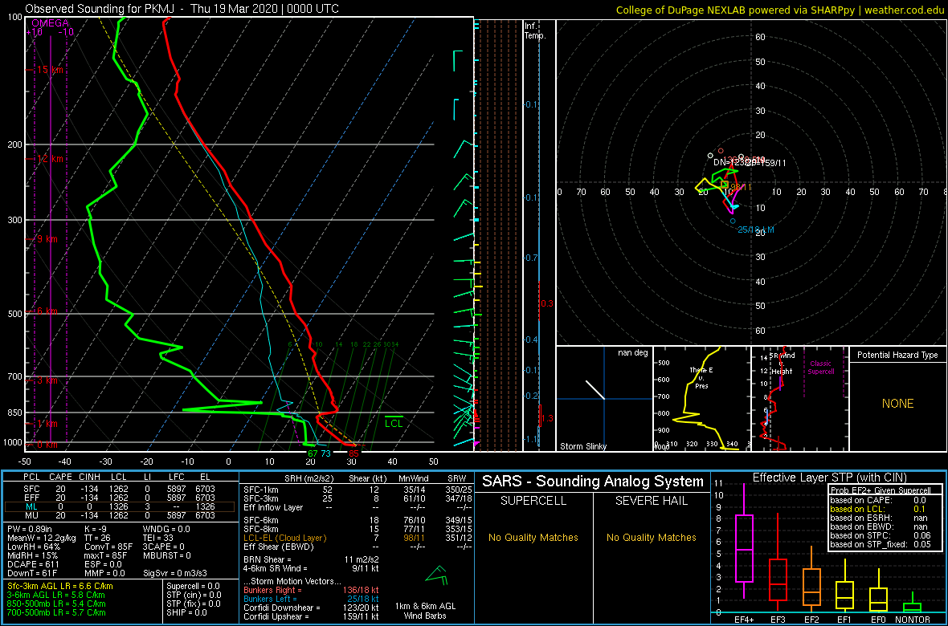Click the Theta-E v. Pres plot
Image resolution: width=948 pixels, height=626 pixels.
[x=701, y=399]
